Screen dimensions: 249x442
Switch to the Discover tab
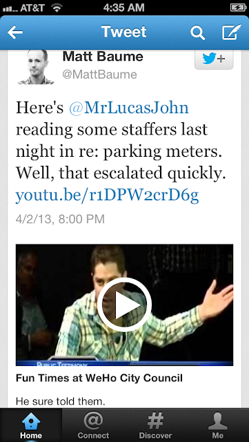pos(155,425)
